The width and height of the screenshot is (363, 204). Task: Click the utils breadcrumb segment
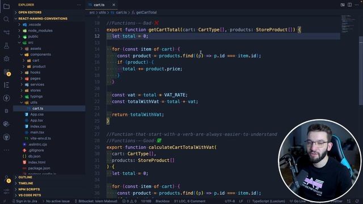coord(102,12)
